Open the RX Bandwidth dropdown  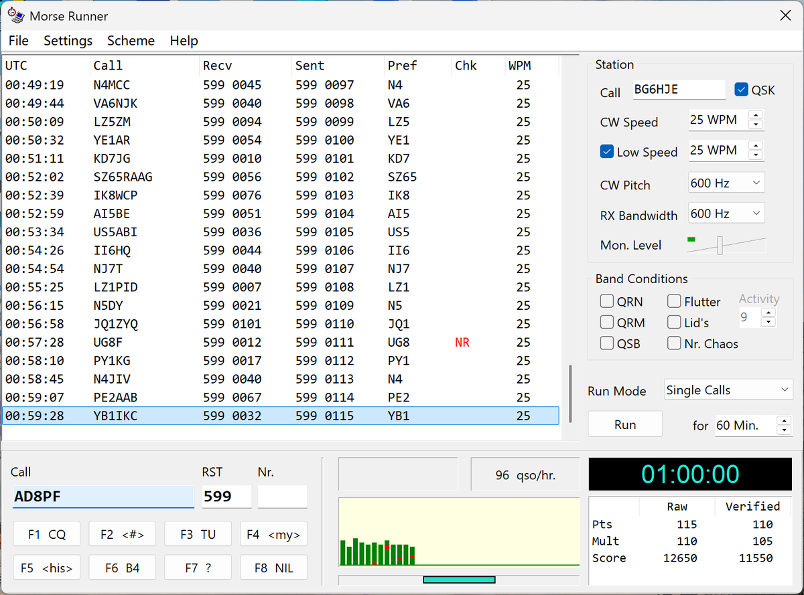726,214
